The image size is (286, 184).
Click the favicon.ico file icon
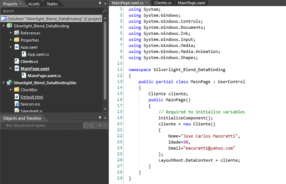click(x=17, y=104)
